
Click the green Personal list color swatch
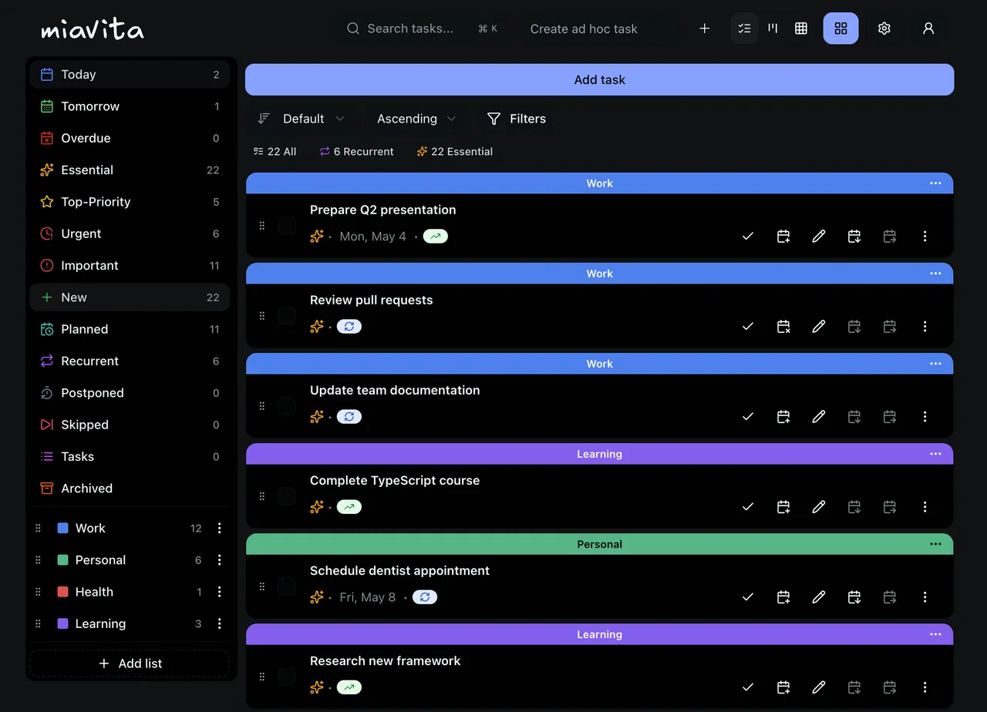coord(63,560)
